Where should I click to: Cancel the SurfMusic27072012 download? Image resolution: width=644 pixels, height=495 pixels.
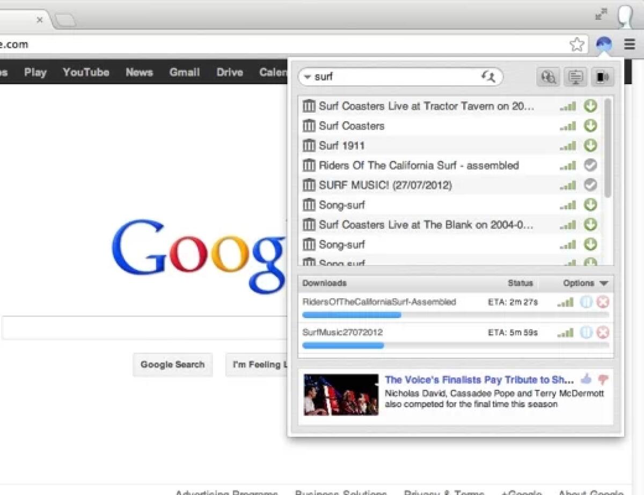(x=603, y=332)
